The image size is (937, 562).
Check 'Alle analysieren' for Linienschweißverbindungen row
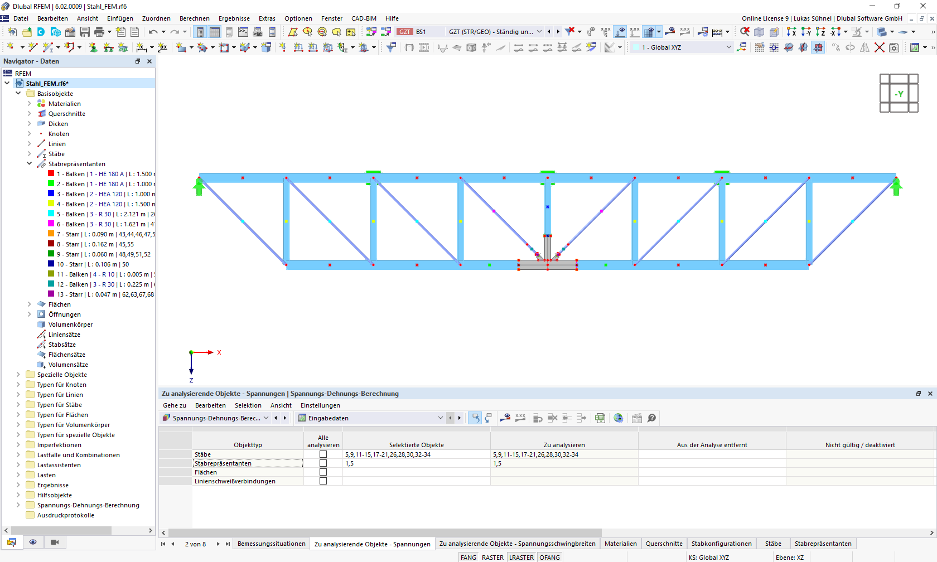(x=323, y=481)
